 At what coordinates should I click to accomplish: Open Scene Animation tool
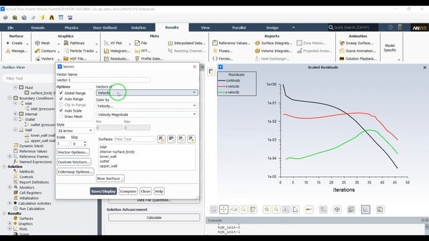point(357,51)
